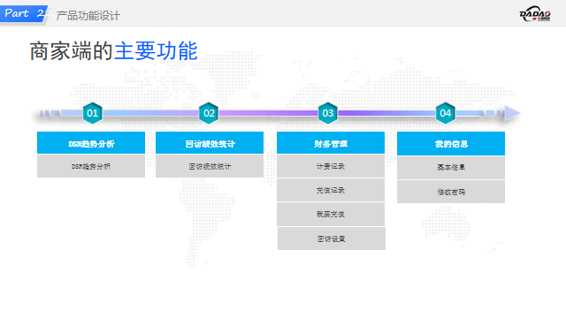Click the hexagon marker labeled 01
The width and height of the screenshot is (566, 318).
coord(92,113)
